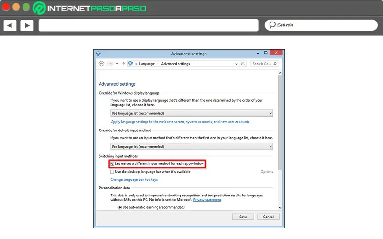
Task: Click the InternetPasoAPaso logo
Action: (x=90, y=8)
